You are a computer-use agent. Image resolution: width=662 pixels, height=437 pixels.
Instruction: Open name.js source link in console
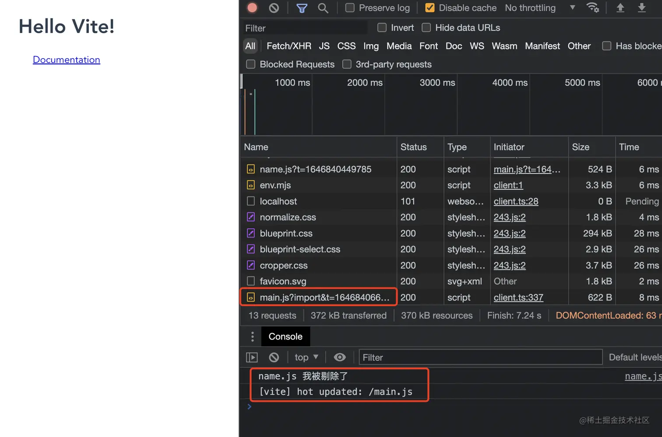tap(643, 376)
